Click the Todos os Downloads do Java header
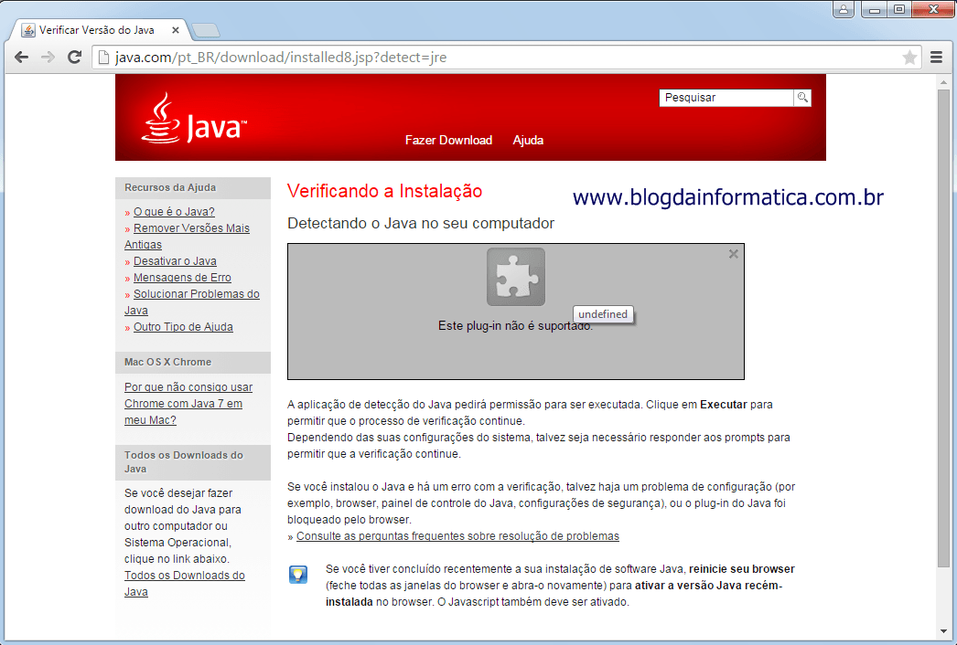 pyautogui.click(x=193, y=462)
